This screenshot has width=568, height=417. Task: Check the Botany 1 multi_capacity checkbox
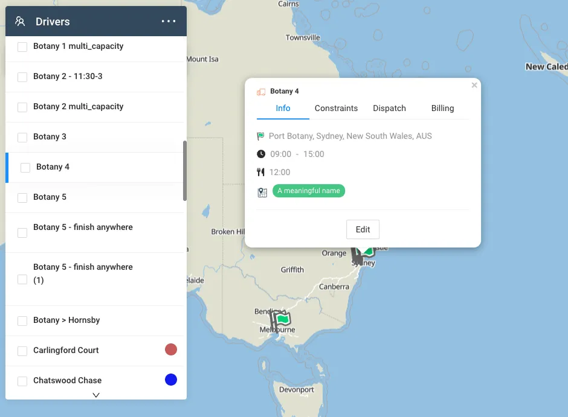tap(22, 47)
